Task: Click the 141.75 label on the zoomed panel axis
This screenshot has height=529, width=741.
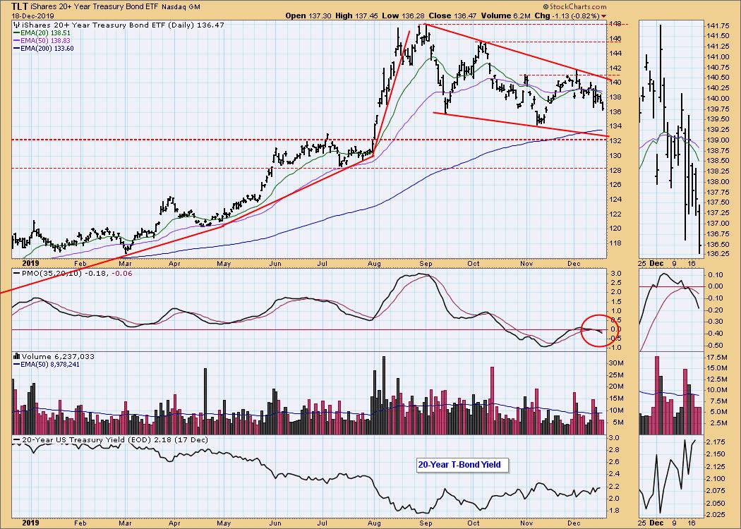Action: 718,25
